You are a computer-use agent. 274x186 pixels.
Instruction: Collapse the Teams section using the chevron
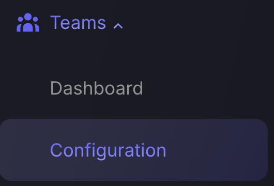pyautogui.click(x=118, y=26)
